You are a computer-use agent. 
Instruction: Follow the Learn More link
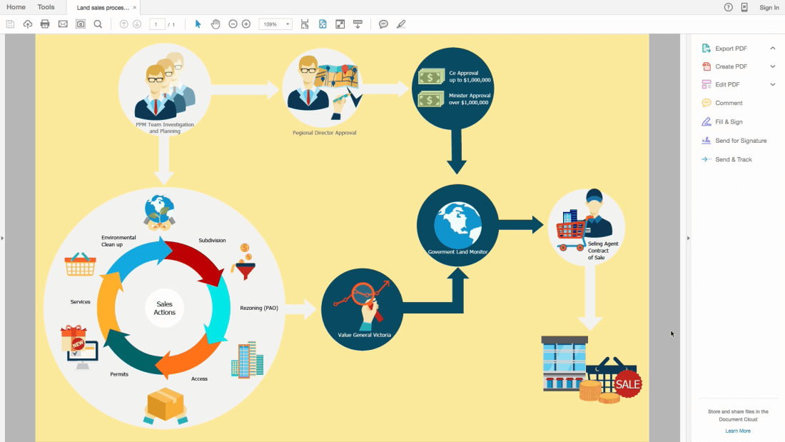[x=737, y=431]
